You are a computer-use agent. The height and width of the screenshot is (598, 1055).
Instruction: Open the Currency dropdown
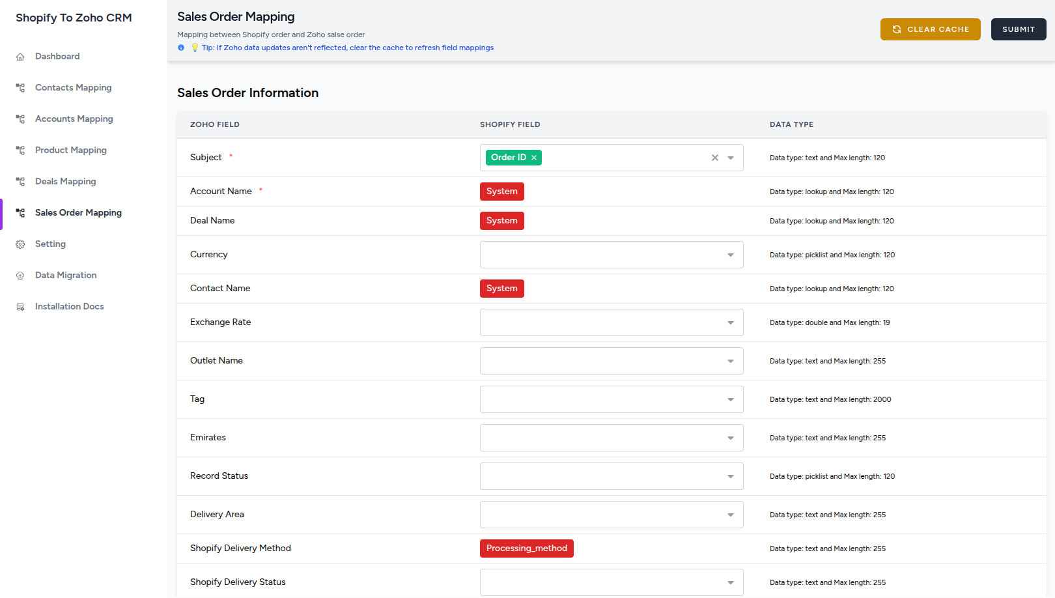pos(611,255)
